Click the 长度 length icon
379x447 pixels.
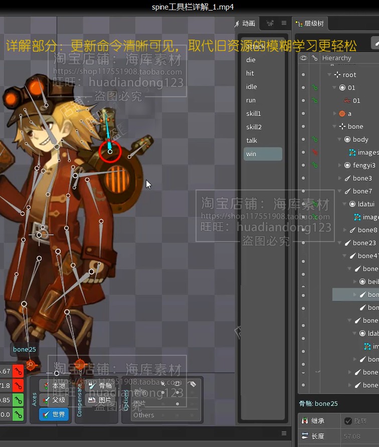pos(305,436)
